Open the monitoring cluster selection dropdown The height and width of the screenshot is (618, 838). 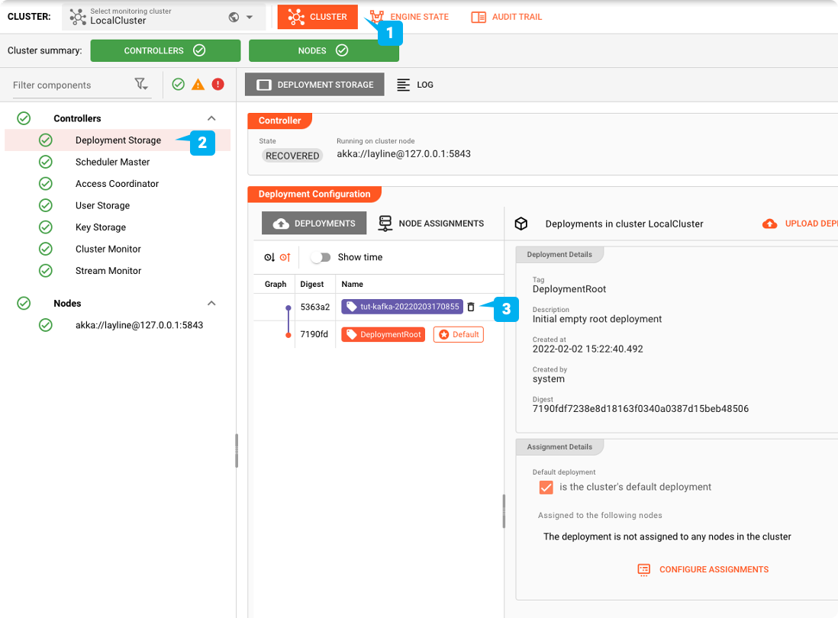point(249,16)
